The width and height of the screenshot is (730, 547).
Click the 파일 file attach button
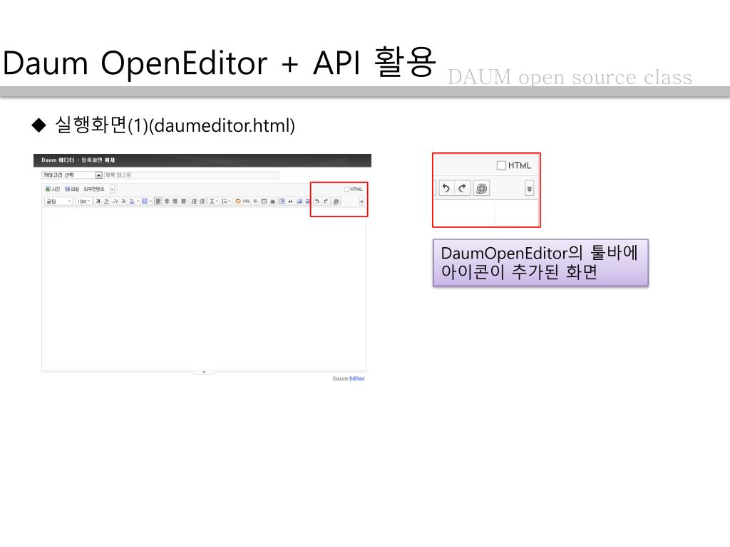[72, 189]
